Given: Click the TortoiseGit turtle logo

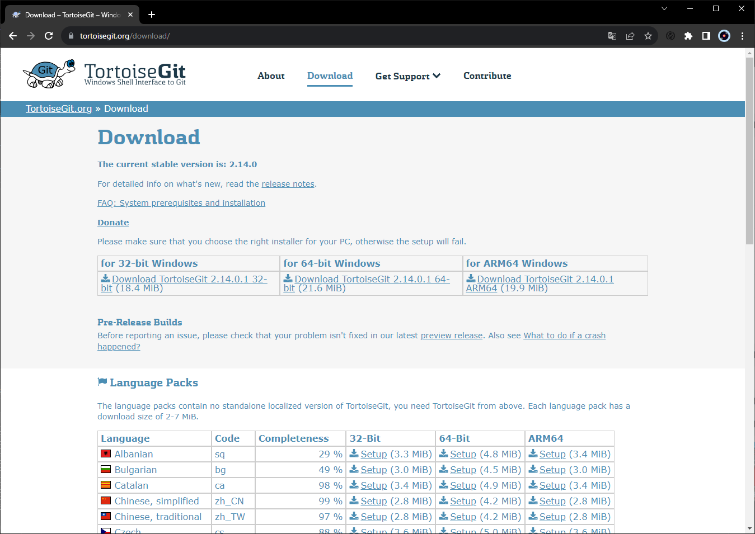Looking at the screenshot, I should tap(48, 73).
